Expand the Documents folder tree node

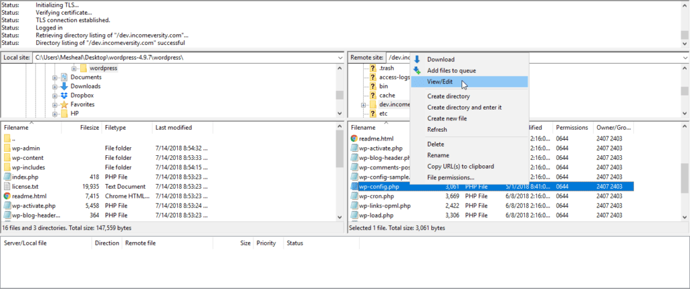click(55, 77)
